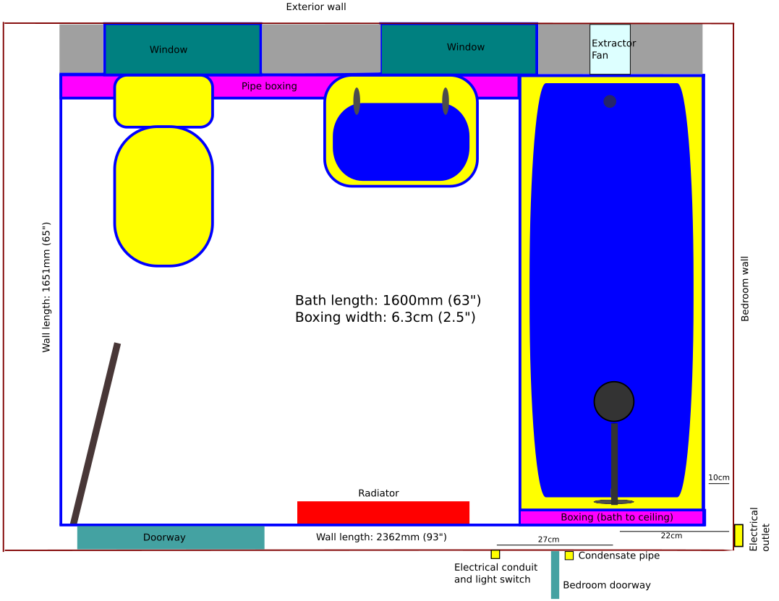Click the brown open door line
The height and width of the screenshot is (601, 779).
(95, 433)
